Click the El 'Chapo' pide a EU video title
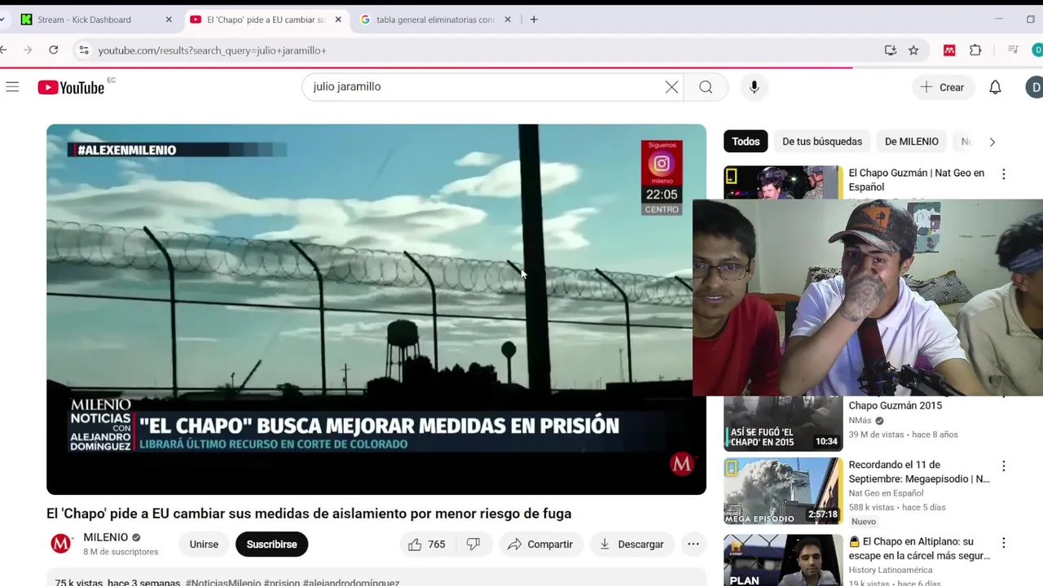1043x586 pixels. (309, 514)
